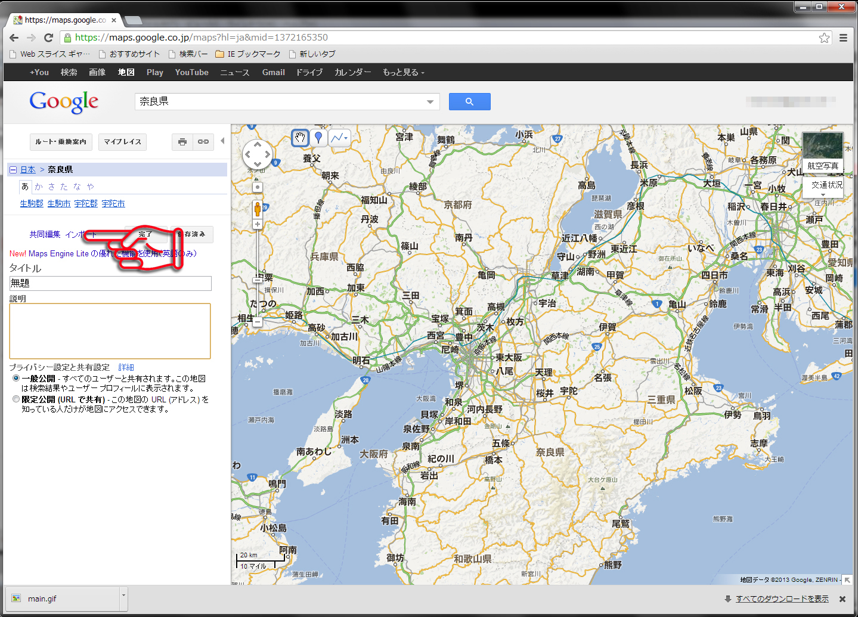Close the maps.google browser tab
Image resolution: width=858 pixels, height=617 pixels.
[x=114, y=20]
